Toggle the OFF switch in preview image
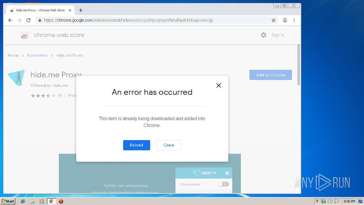The height and width of the screenshot is (205, 364). (224, 184)
